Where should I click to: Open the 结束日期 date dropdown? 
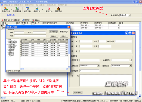130,66
